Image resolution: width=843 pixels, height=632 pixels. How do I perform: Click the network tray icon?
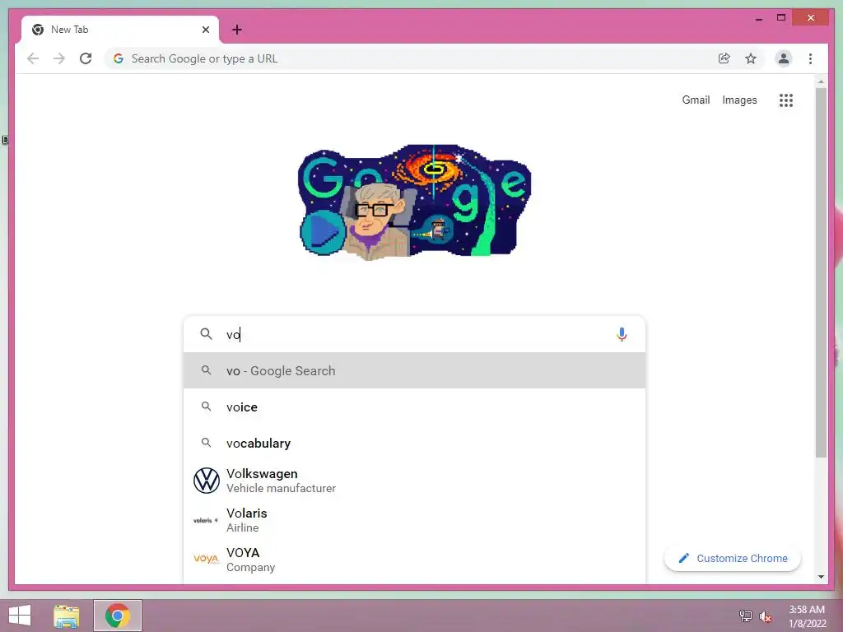pyautogui.click(x=746, y=616)
